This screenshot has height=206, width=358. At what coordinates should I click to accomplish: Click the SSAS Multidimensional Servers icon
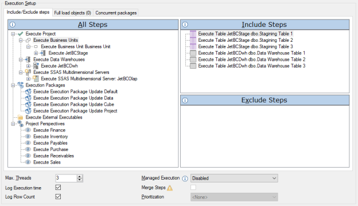point(28,72)
